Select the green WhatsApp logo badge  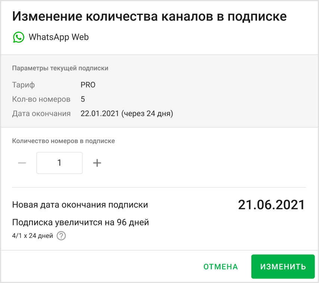[x=18, y=37]
